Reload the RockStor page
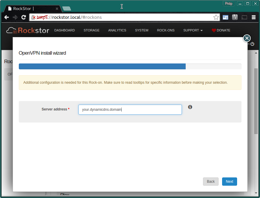260x198 pixels. [24, 17]
